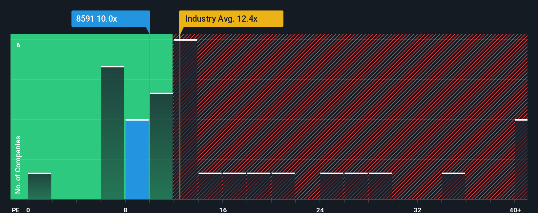The height and width of the screenshot is (213, 538).
Task: Select the short bar just before PE 16
Action: [x=210, y=186]
